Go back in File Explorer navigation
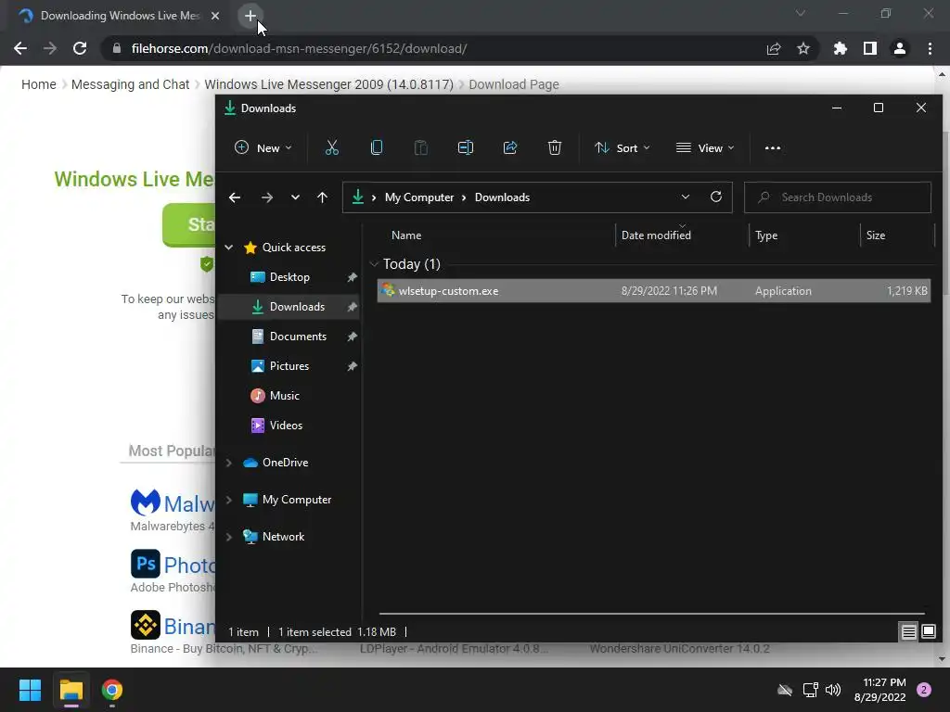 (x=235, y=197)
